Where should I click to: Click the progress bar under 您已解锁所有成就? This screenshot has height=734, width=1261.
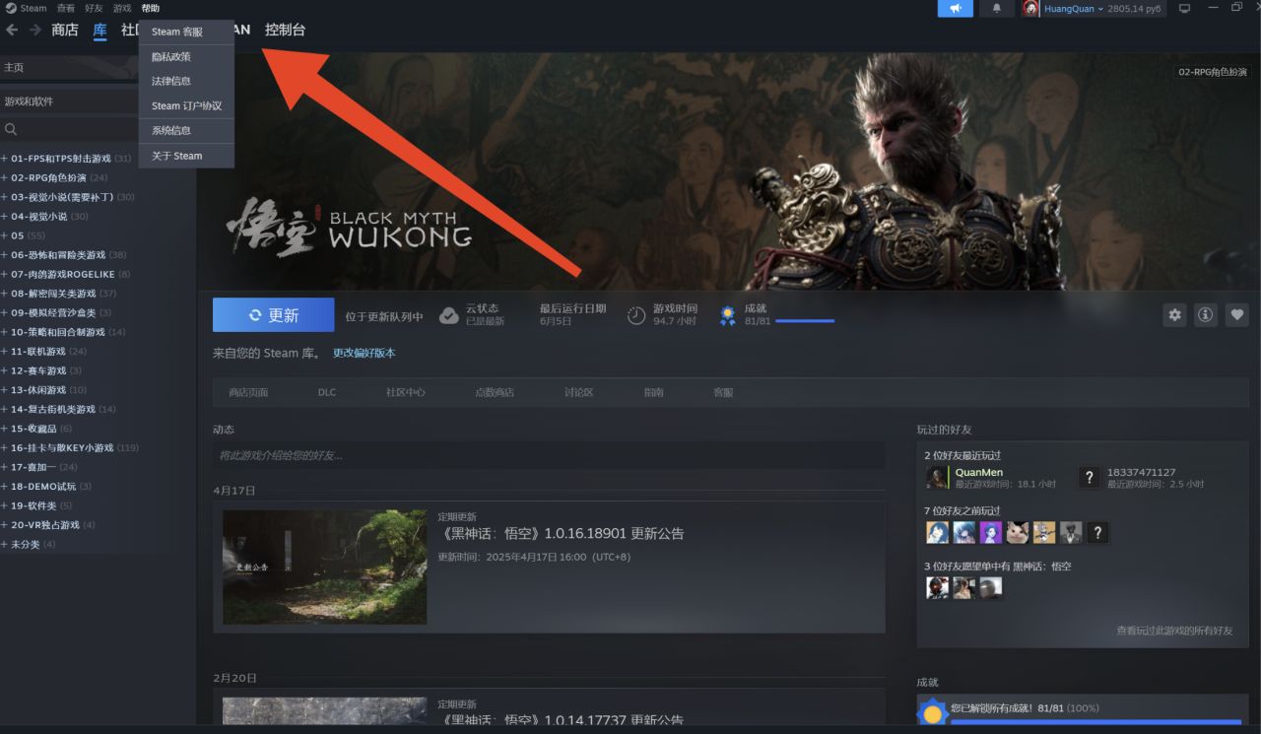tap(1095, 722)
